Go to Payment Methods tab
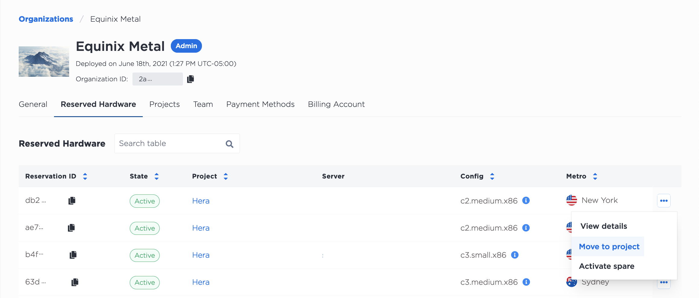Screen dimensions: 699x298 click(260, 104)
